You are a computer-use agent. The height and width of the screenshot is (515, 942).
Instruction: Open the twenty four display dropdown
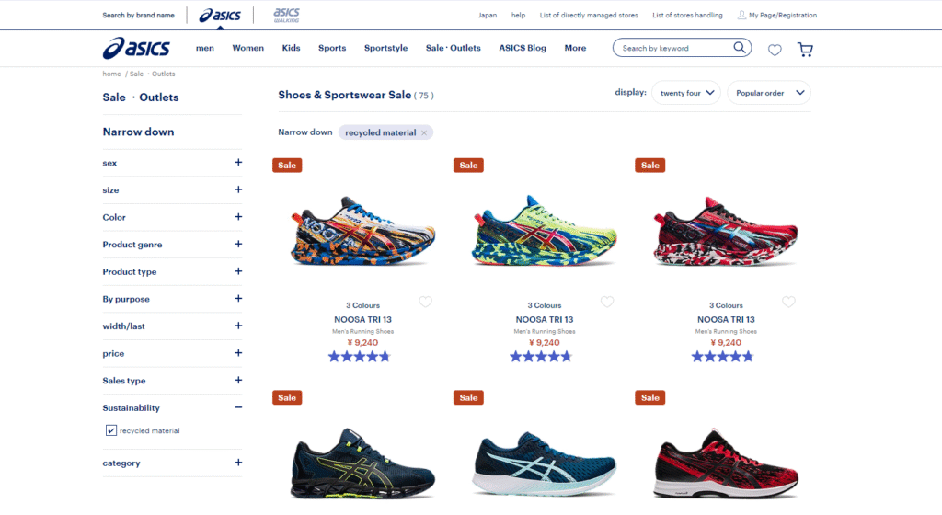click(x=686, y=93)
